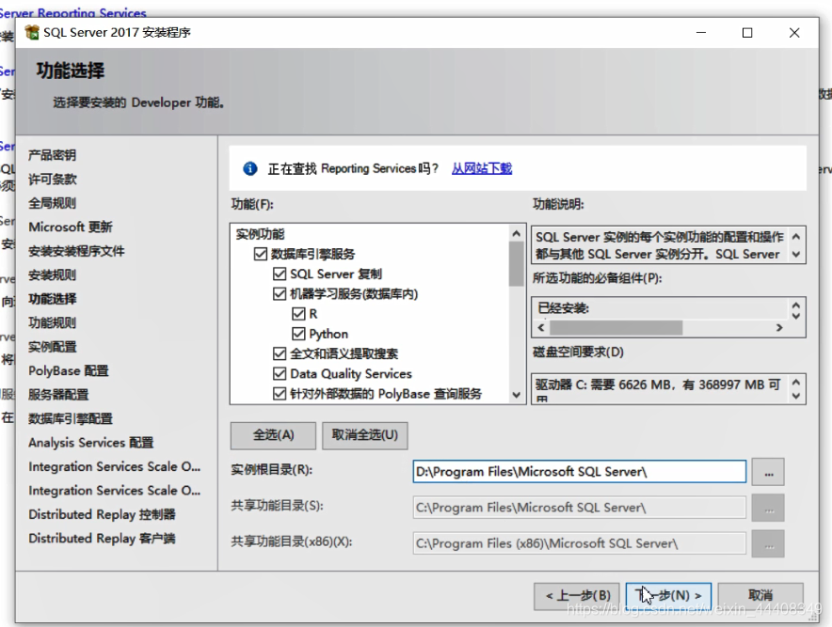The width and height of the screenshot is (832, 627).
Task: Click the 全选(A) button
Action: (273, 435)
